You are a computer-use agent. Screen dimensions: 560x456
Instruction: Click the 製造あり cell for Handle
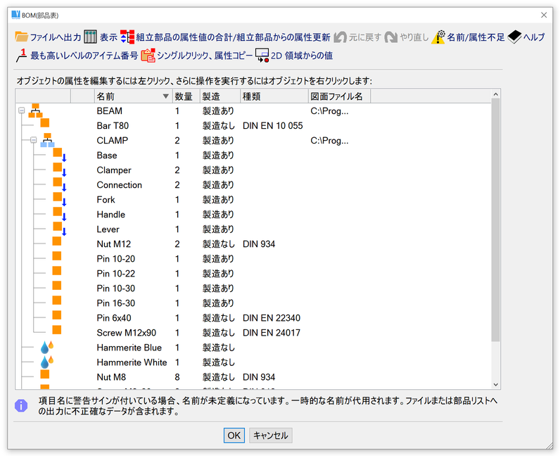pyautogui.click(x=218, y=215)
